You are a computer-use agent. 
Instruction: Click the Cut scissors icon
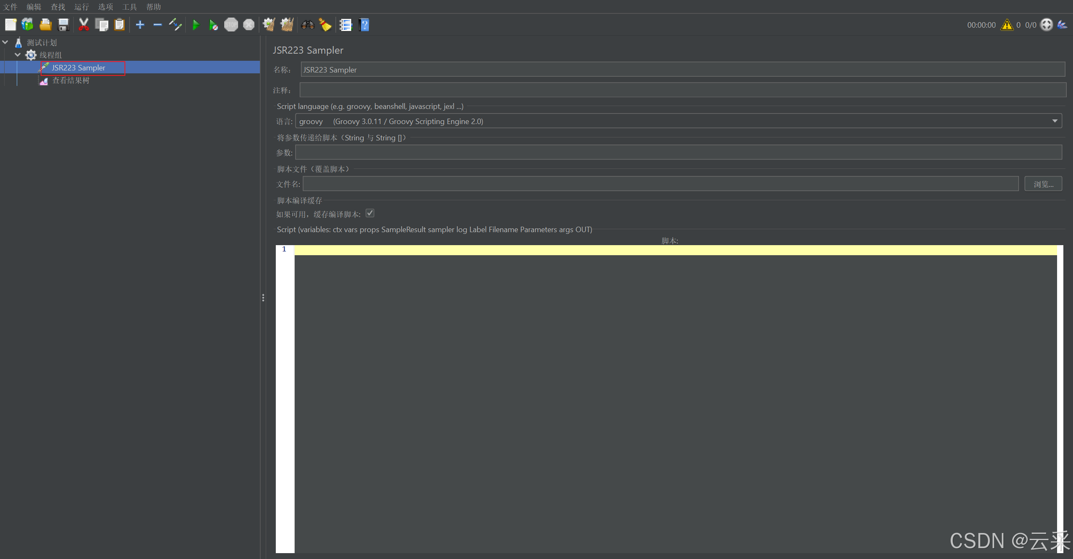point(84,25)
